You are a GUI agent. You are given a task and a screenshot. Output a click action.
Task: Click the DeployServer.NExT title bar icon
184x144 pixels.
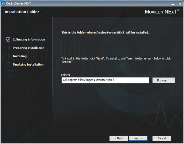pyautogui.click(x=3, y=3)
